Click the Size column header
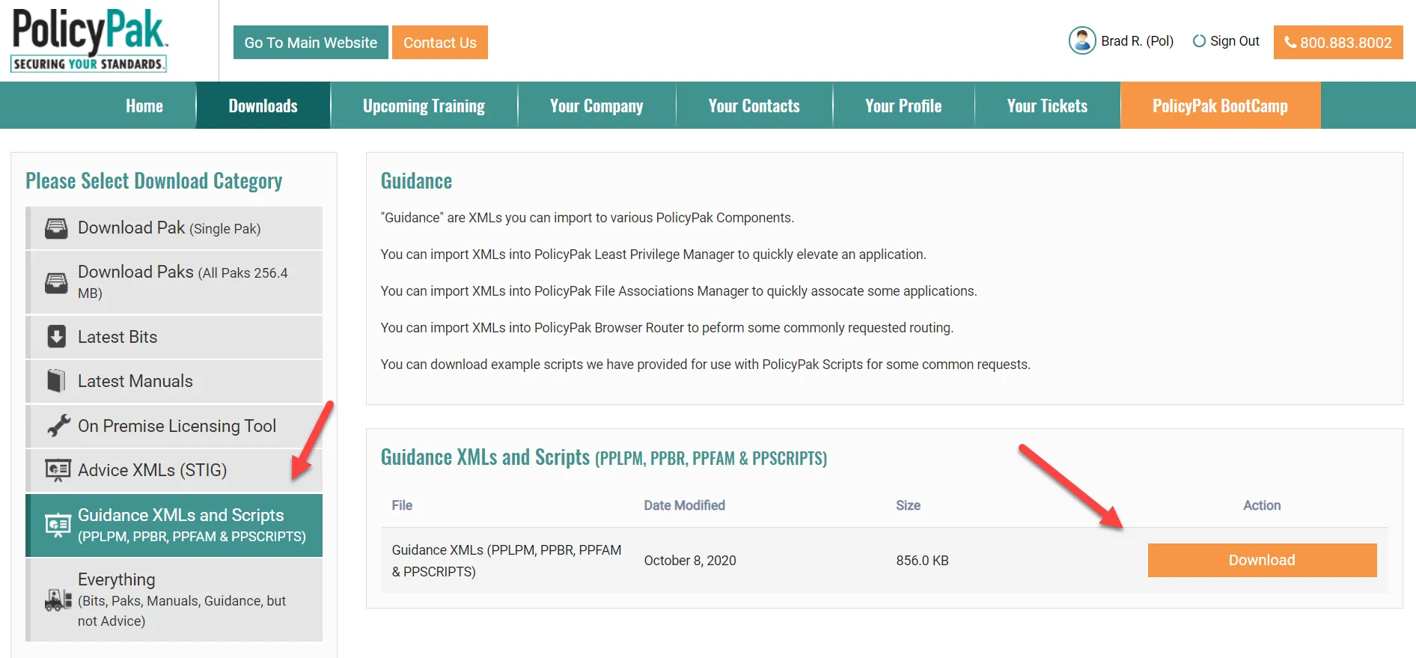Viewport: 1416px width, 658px height. 908,505
